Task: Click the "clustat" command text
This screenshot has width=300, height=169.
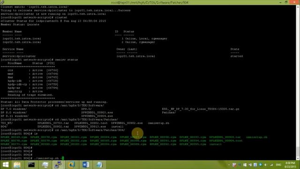Action: point(61,17)
